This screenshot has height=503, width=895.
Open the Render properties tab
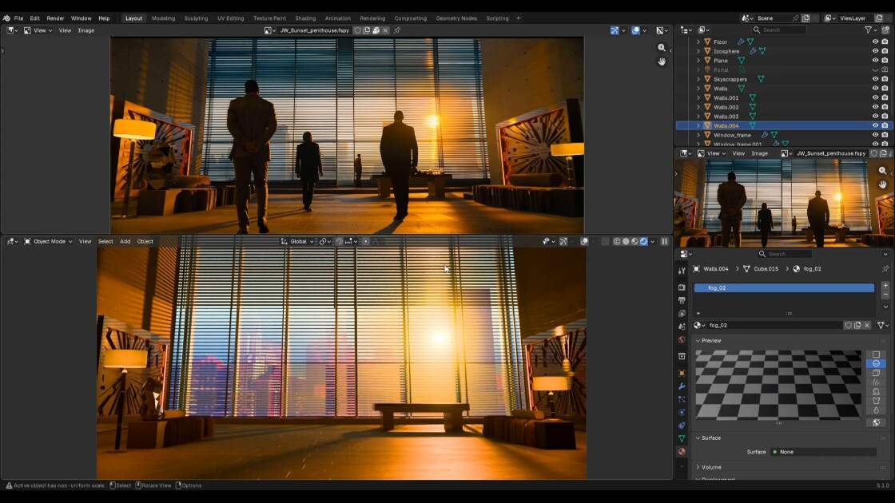[x=682, y=287]
